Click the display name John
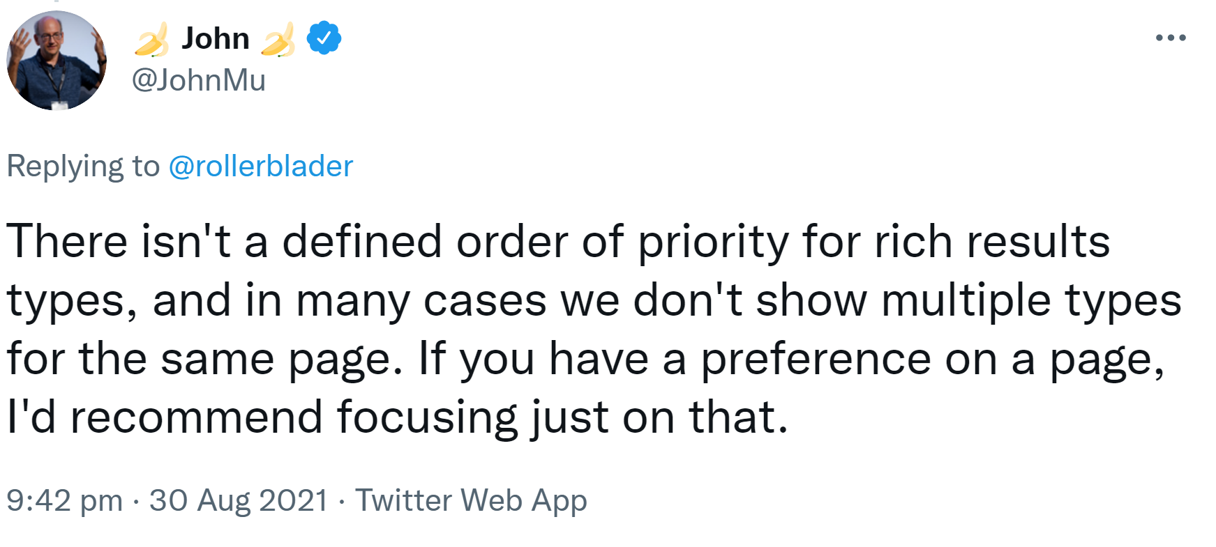 215,38
